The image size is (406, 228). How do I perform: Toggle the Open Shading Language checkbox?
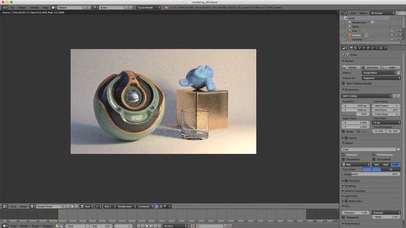(x=343, y=84)
